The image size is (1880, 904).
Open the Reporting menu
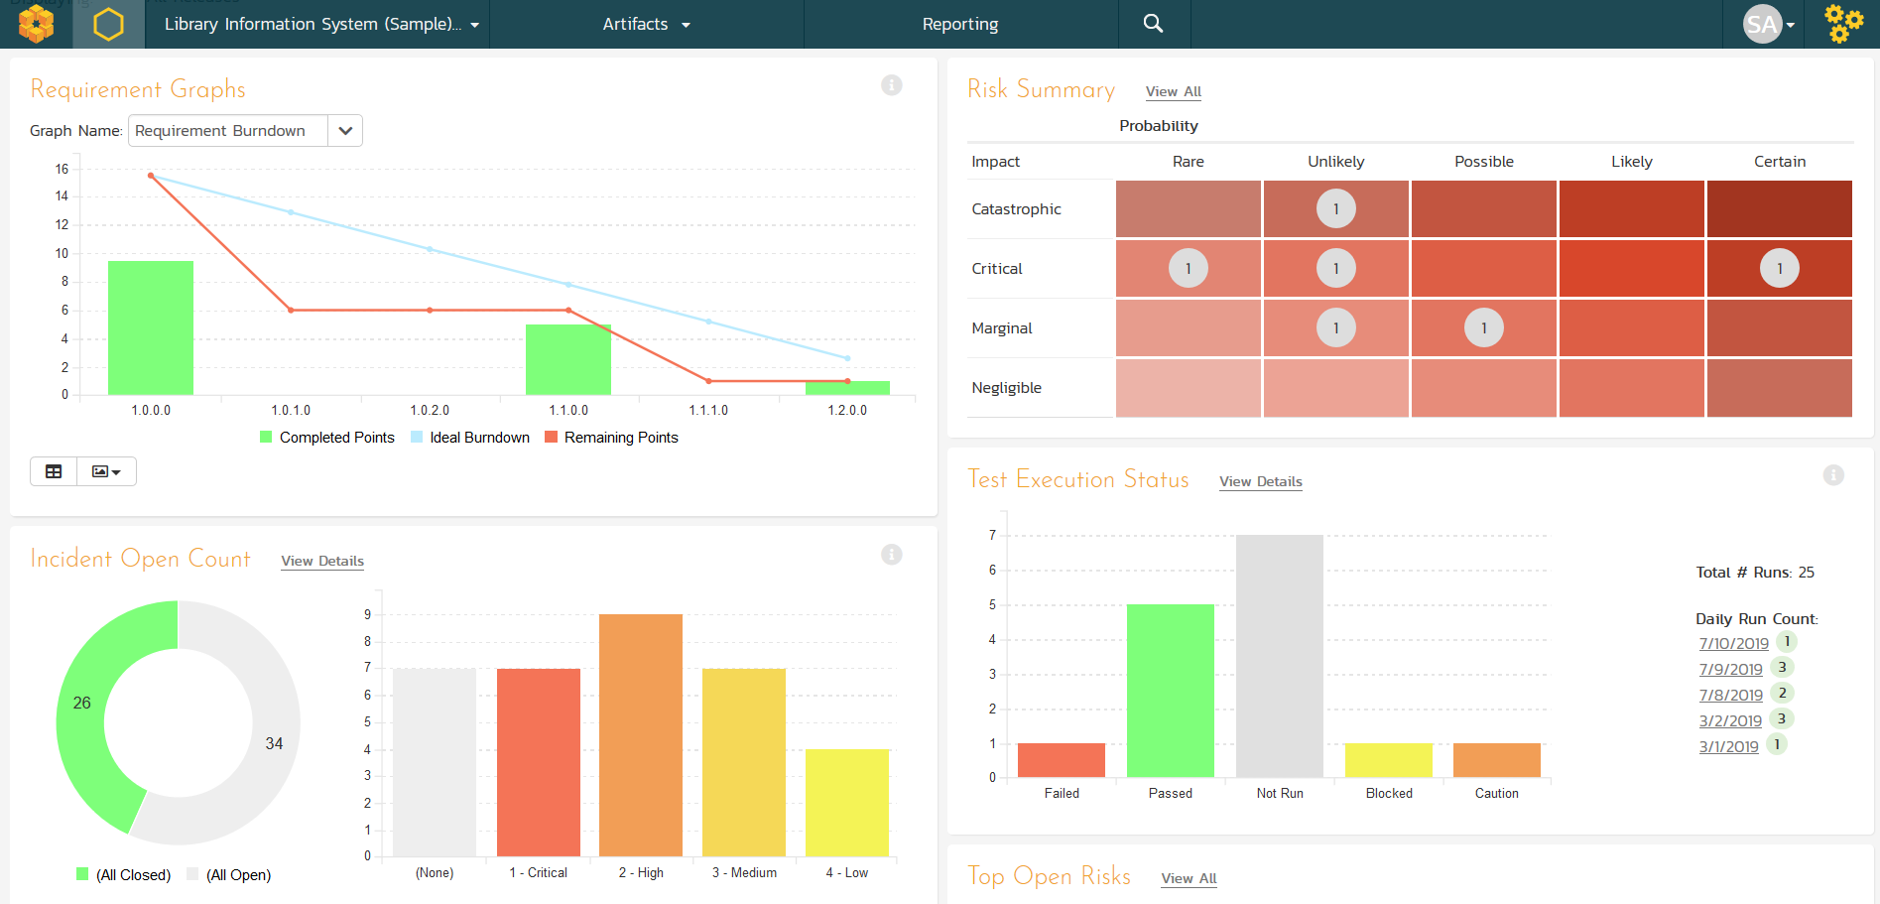point(959,24)
